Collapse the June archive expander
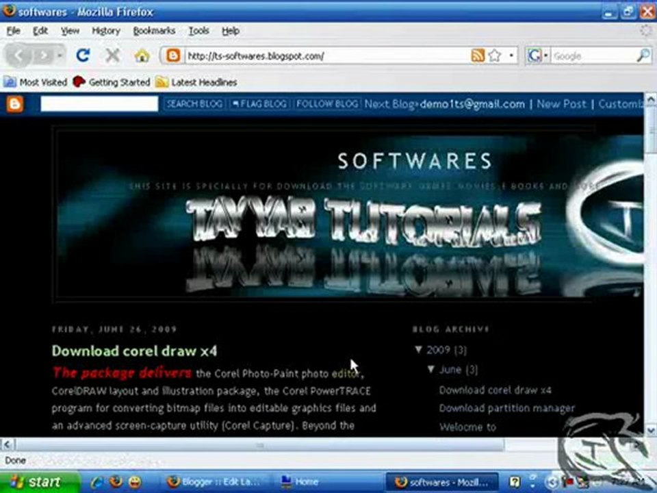The image size is (657, 493). pos(431,369)
